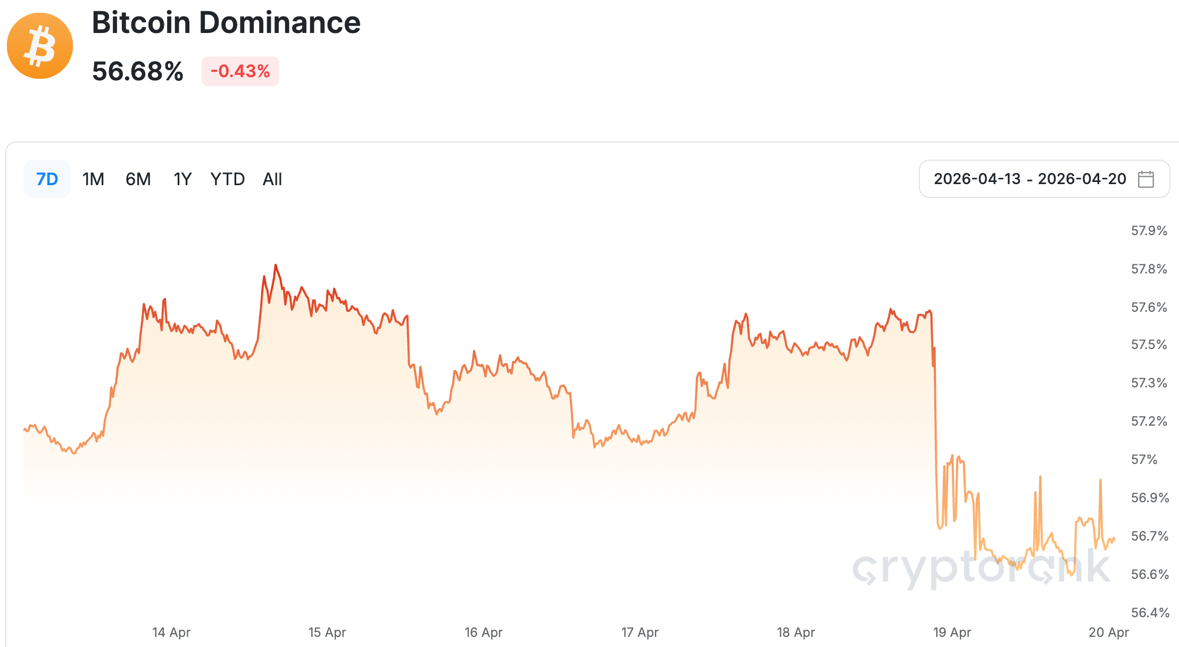
Task: Select the 7D time range tab
Action: tap(47, 179)
